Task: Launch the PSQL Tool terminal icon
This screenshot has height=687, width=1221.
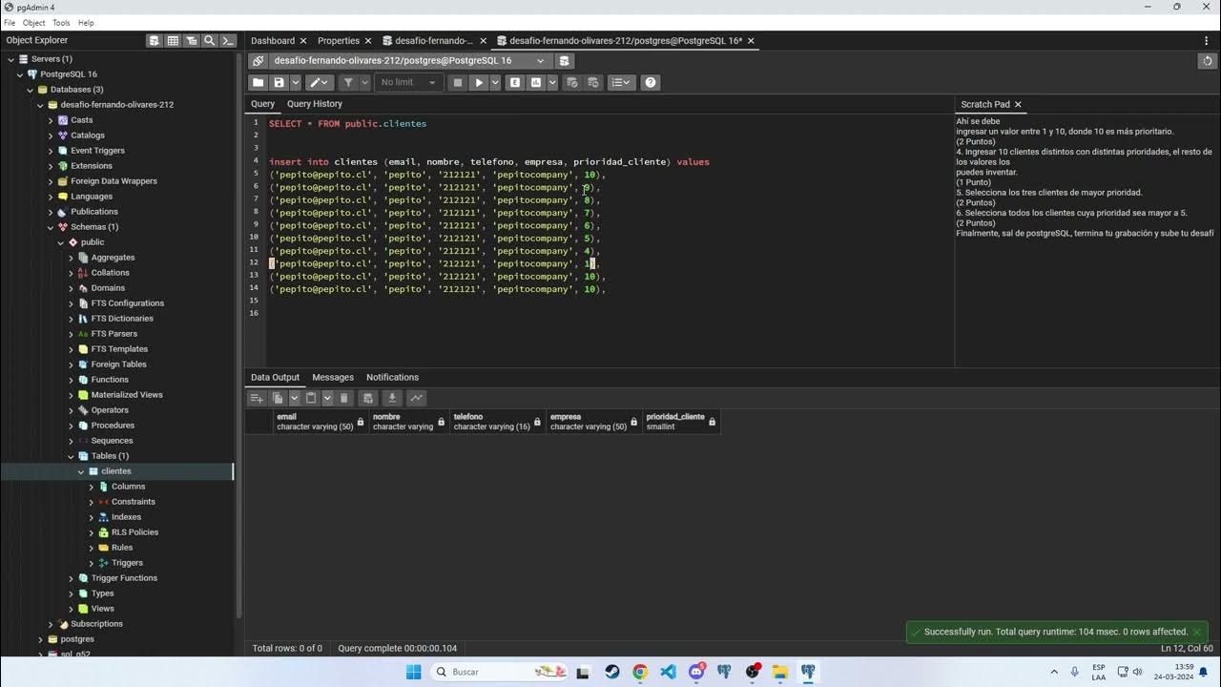Action: [227, 40]
